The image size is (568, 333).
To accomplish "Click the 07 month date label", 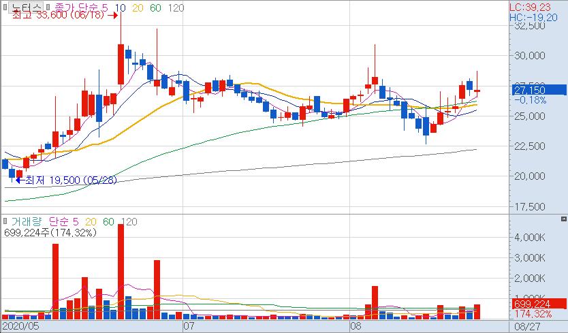I will point(189,326).
